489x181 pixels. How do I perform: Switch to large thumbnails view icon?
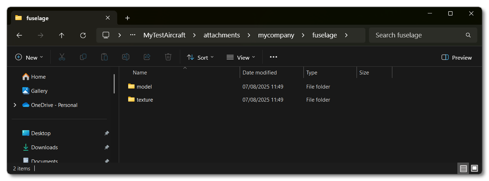tap(474, 169)
